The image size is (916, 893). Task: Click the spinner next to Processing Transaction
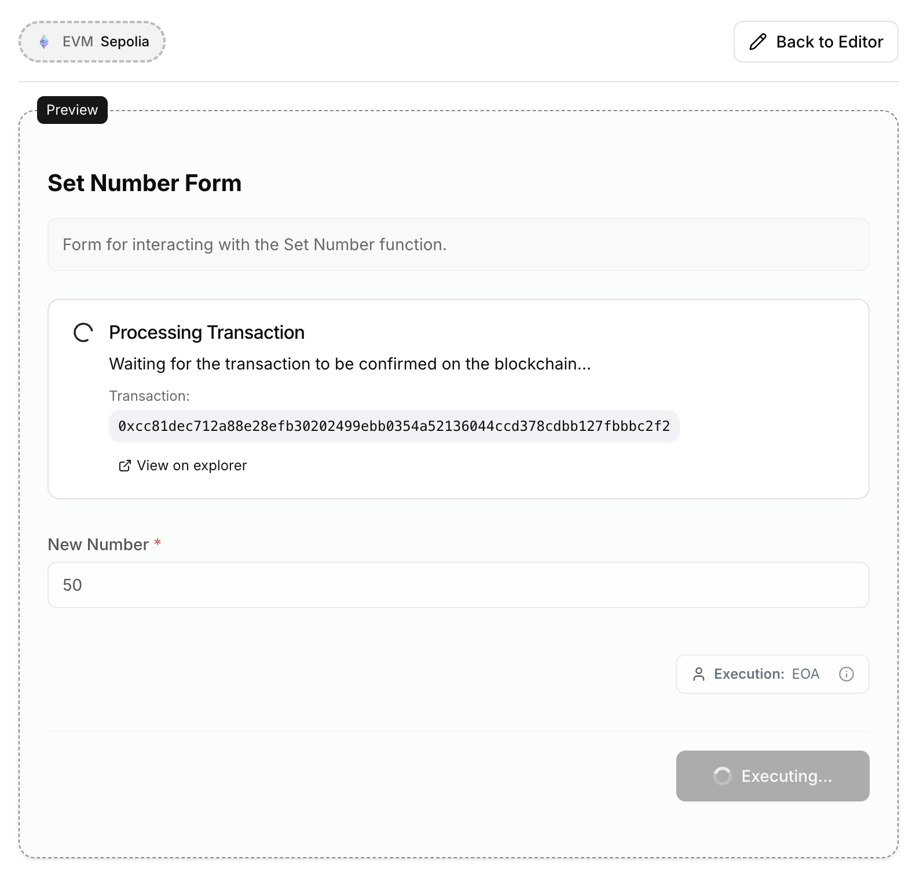pyautogui.click(x=83, y=333)
